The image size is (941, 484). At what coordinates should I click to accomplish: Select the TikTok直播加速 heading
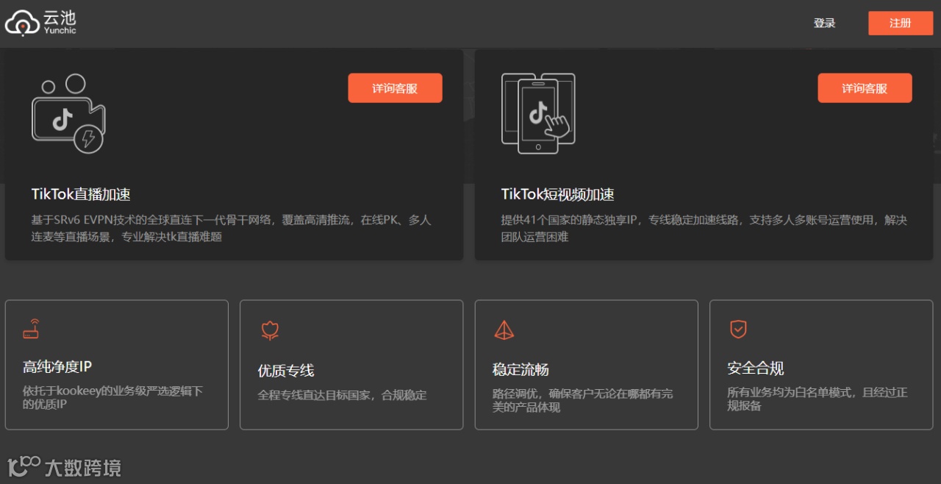[81, 194]
